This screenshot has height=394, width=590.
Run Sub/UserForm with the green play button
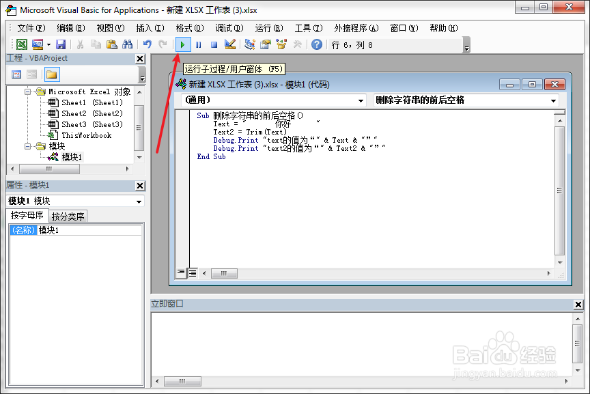tap(183, 45)
